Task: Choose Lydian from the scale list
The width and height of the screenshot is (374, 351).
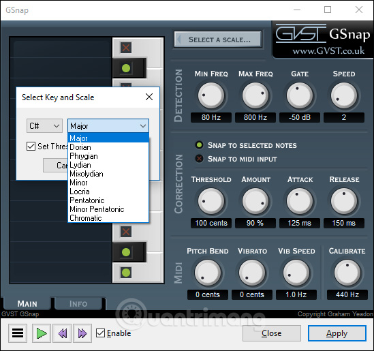Action: 108,165
